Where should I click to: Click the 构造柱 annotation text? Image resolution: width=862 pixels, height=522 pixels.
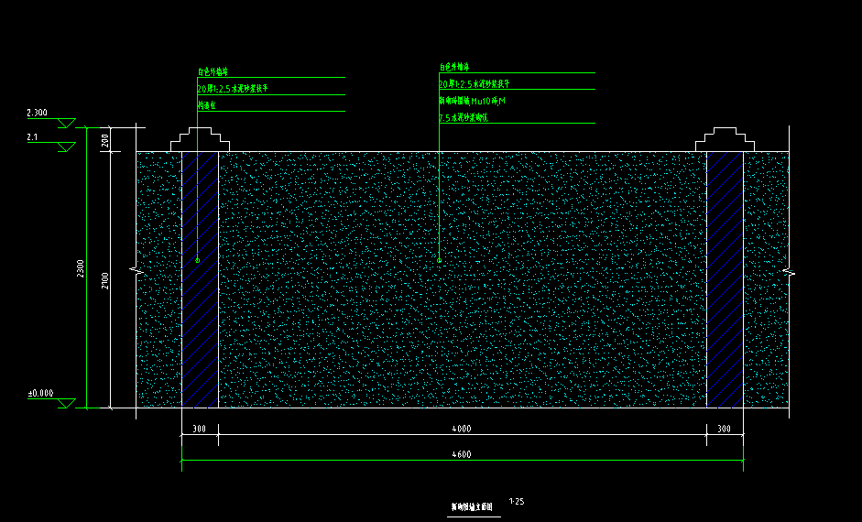[206, 105]
